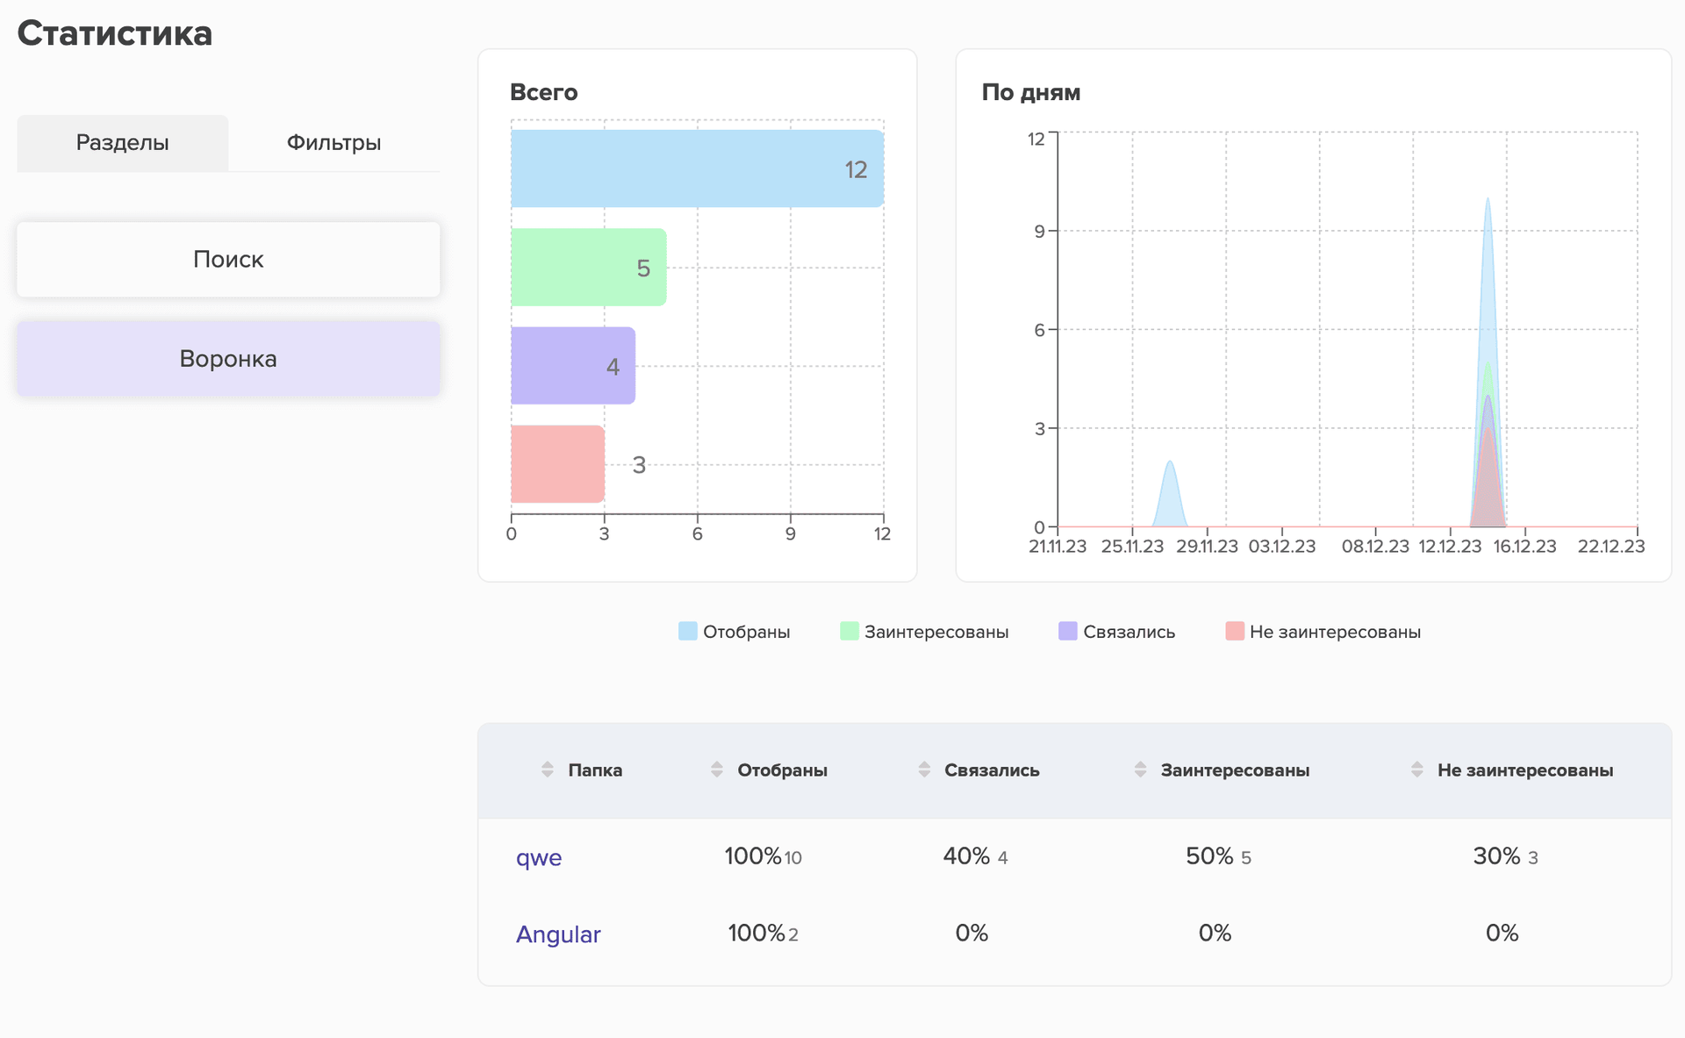Click the small blue peak in По дням chart
1685x1038 pixels.
coord(1170,500)
